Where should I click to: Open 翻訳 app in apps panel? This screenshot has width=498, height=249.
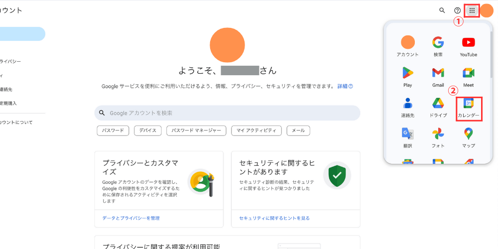click(x=407, y=137)
